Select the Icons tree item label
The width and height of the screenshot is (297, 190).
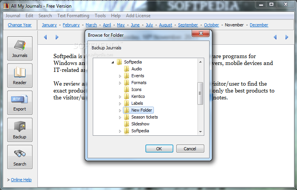click(136, 89)
